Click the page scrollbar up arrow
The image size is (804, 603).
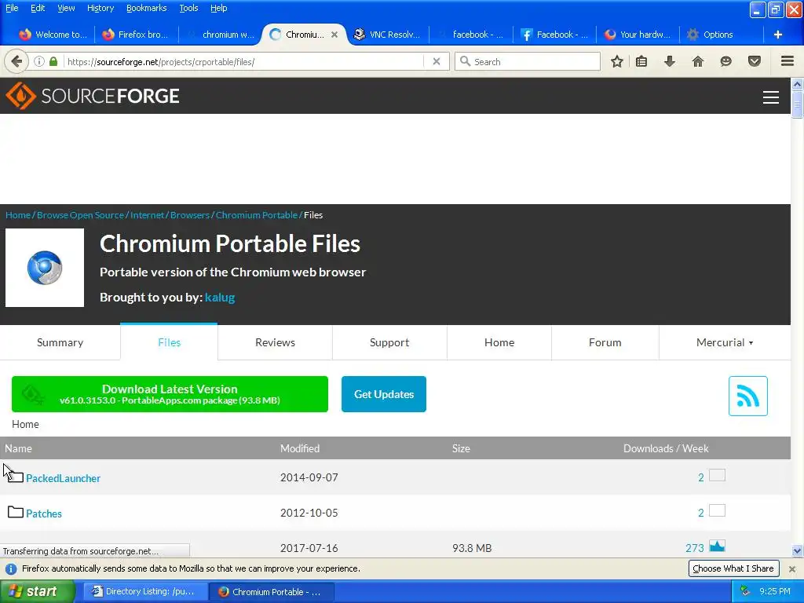[797, 83]
